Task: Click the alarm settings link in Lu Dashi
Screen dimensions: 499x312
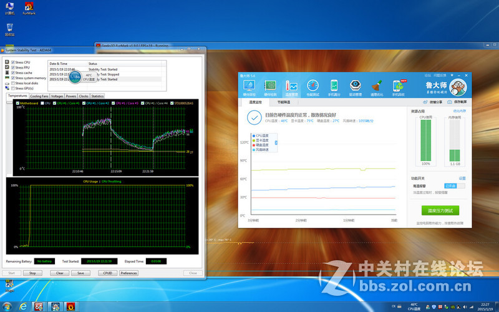Action: 462,178
